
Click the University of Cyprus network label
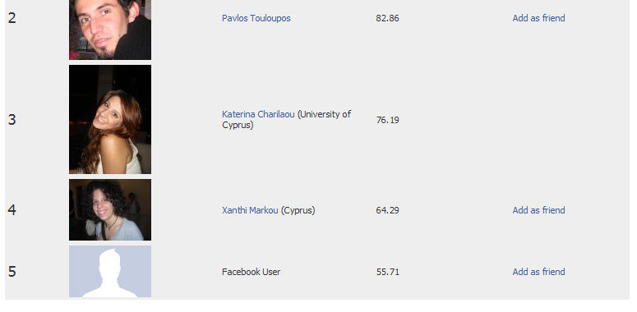click(286, 120)
